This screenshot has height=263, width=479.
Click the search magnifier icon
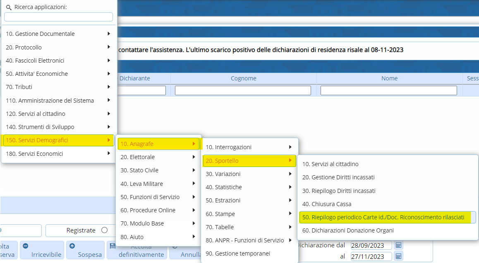8,7
